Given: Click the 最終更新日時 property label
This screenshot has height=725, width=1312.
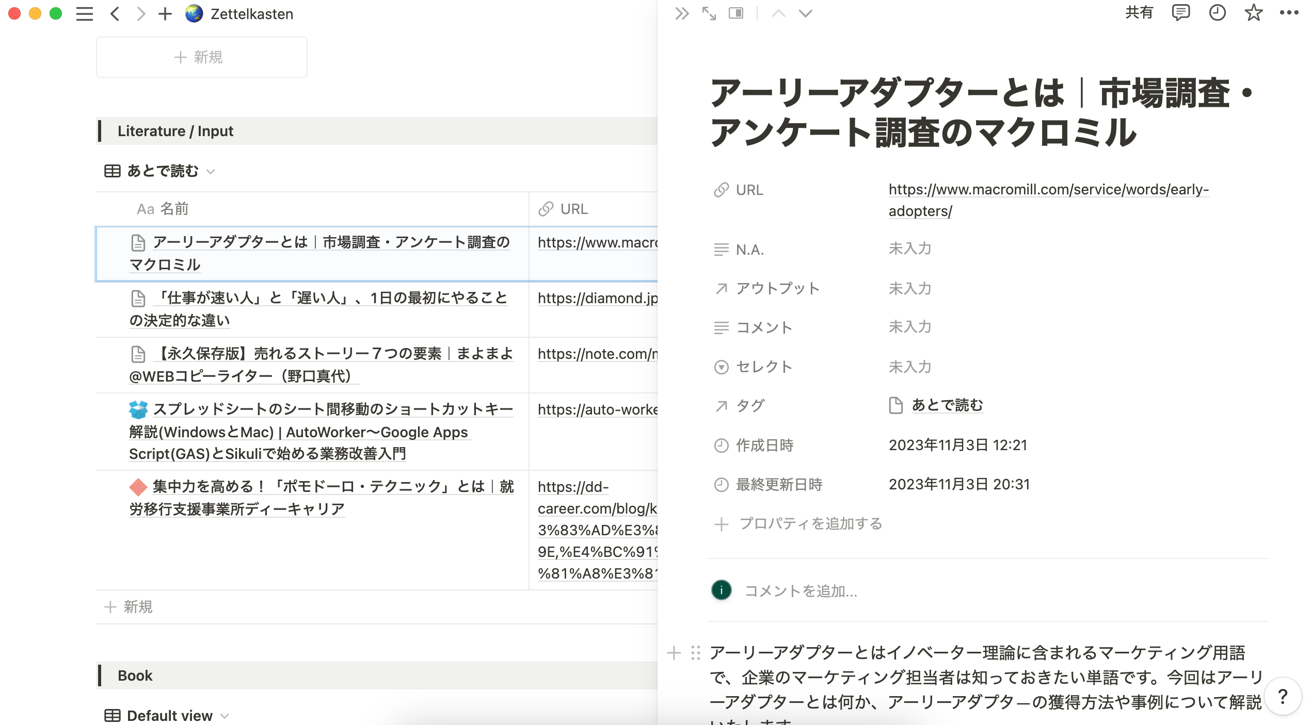Looking at the screenshot, I should pyautogui.click(x=779, y=484).
